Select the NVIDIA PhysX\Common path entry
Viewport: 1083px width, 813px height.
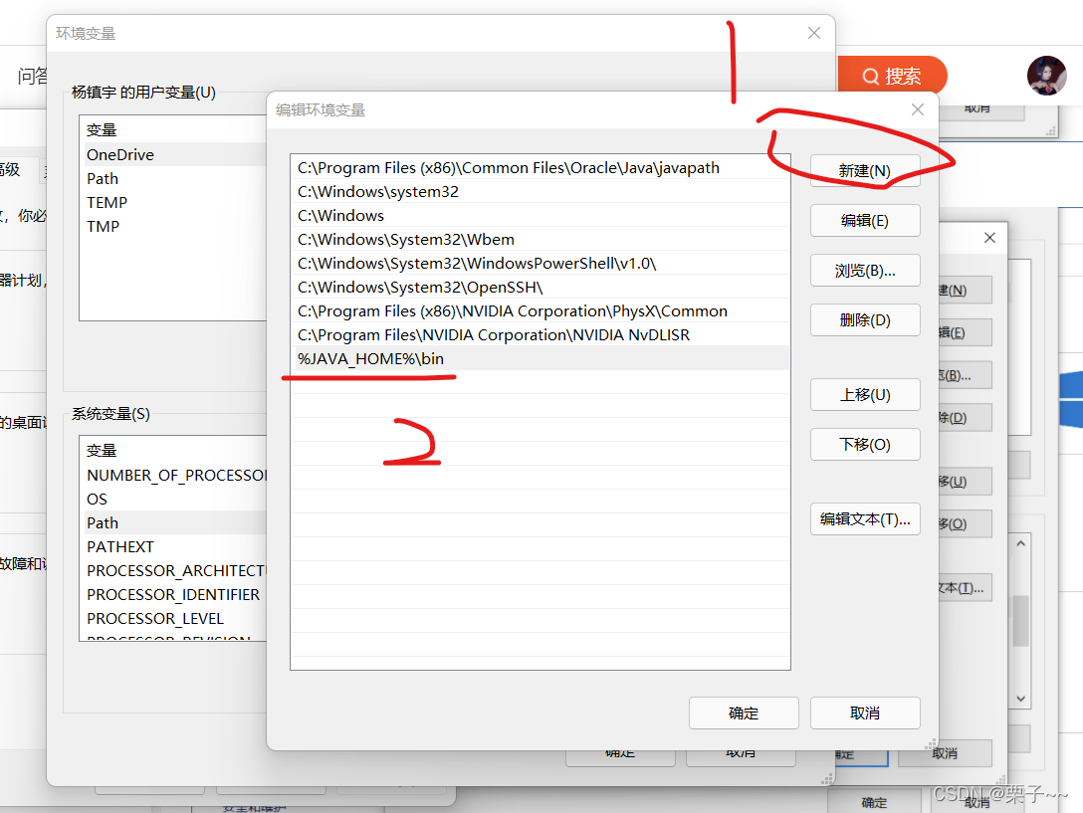coord(540,310)
